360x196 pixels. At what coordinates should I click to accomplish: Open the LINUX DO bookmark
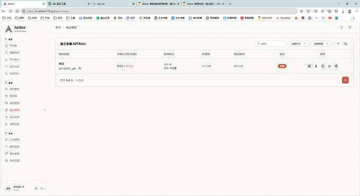[265, 18]
